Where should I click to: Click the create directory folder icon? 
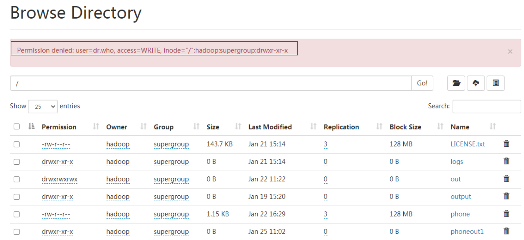click(x=456, y=83)
